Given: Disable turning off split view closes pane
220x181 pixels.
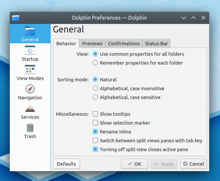Looking at the screenshot, I should click(95, 149).
